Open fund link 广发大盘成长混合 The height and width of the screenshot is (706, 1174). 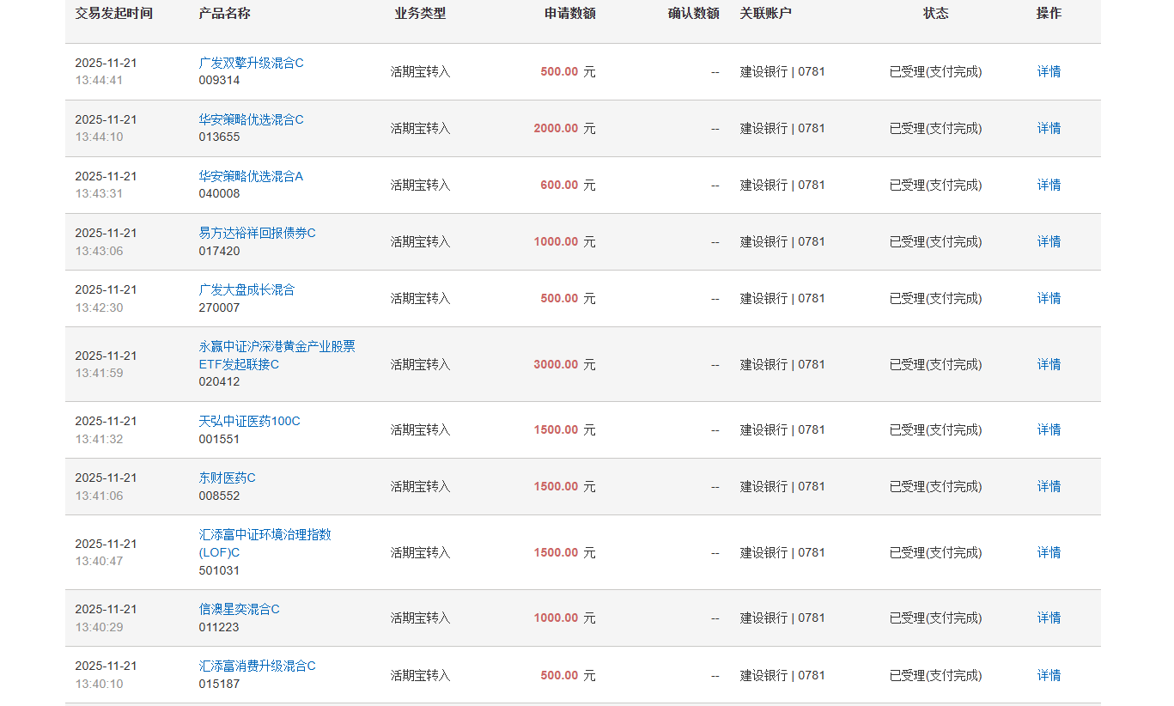click(246, 289)
